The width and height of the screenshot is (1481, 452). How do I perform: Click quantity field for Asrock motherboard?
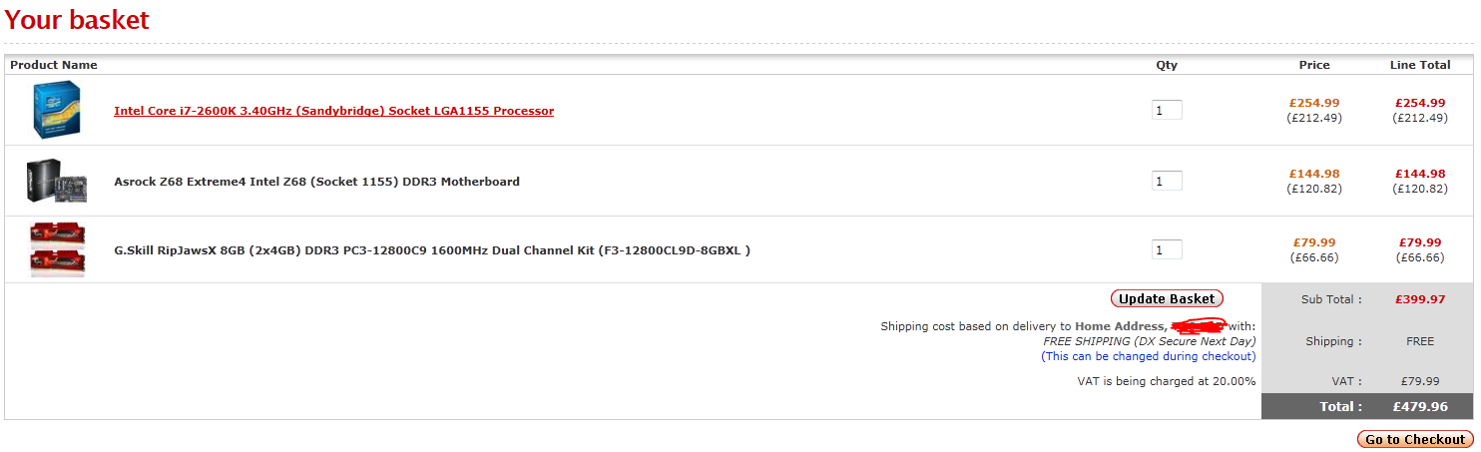coord(1166,181)
